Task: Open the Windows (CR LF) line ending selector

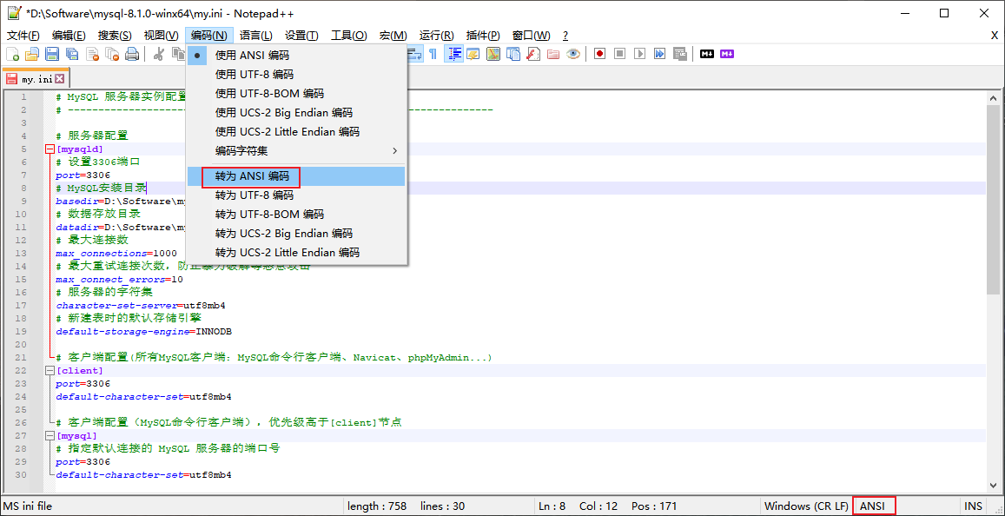Action: (806, 506)
